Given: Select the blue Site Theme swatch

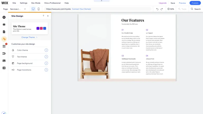Looking at the screenshot, I should click(x=45, y=28).
